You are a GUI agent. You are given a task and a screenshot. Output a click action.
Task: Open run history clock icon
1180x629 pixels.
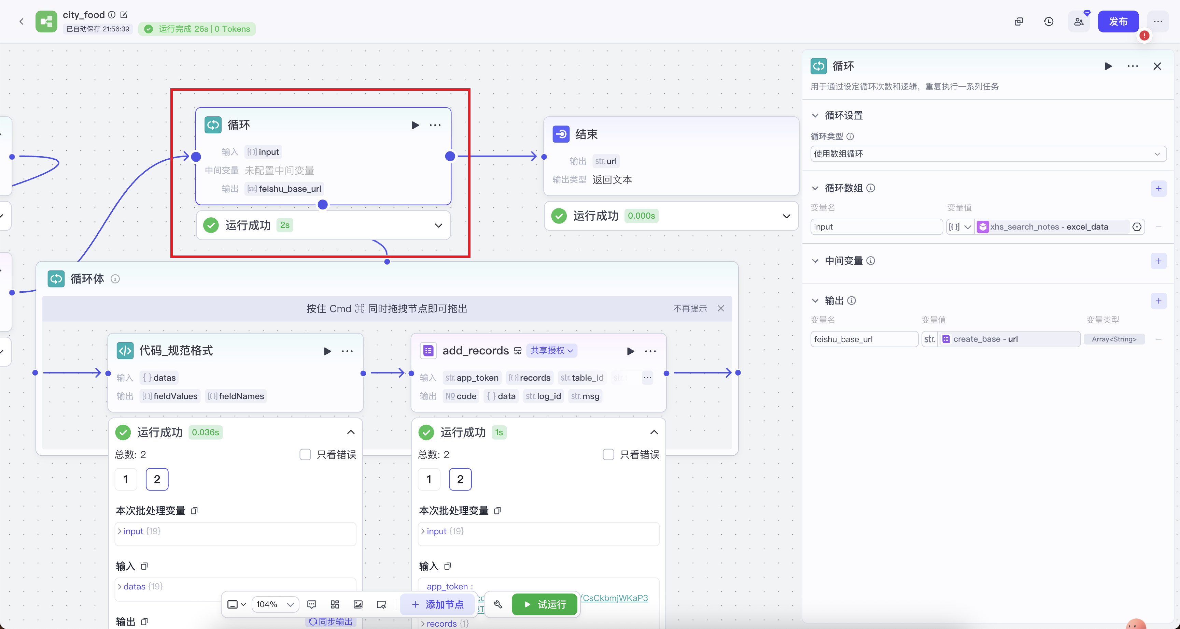click(1049, 21)
